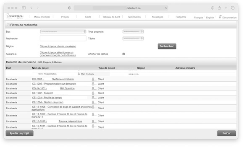
Task: Click the privacy shield icon
Action: (x=69, y=8)
